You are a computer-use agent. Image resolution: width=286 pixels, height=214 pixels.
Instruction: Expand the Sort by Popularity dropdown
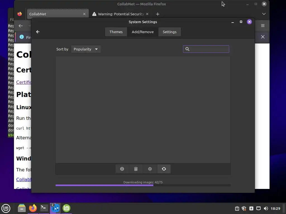tap(86, 49)
